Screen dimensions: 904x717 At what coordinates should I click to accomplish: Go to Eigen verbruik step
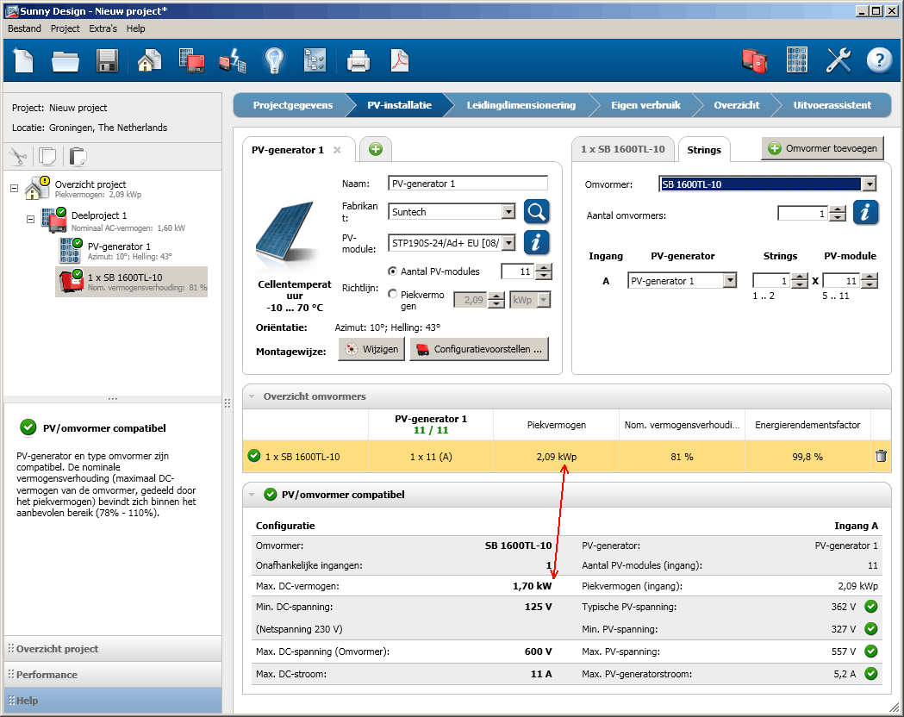645,105
